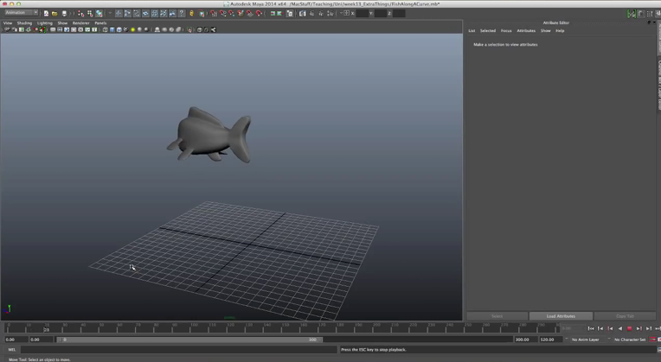Screen dimensions: 661x362
Task: Click the Save Scene icon
Action: pos(64,14)
